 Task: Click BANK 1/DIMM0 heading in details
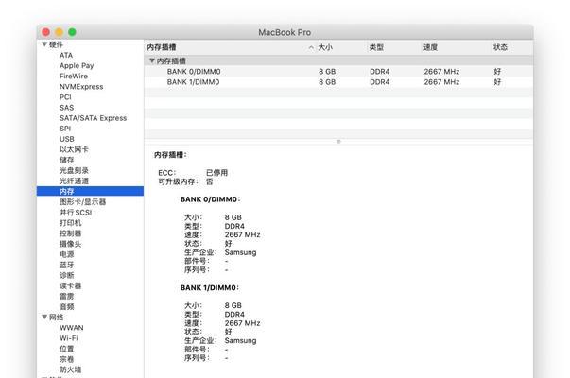tap(210, 288)
